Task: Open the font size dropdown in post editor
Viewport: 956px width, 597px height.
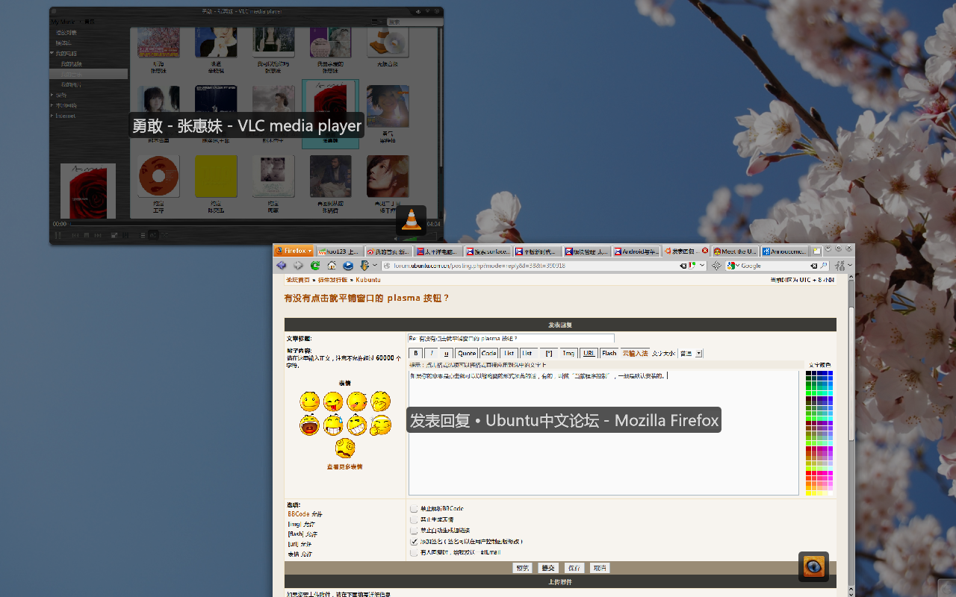Action: coord(690,353)
